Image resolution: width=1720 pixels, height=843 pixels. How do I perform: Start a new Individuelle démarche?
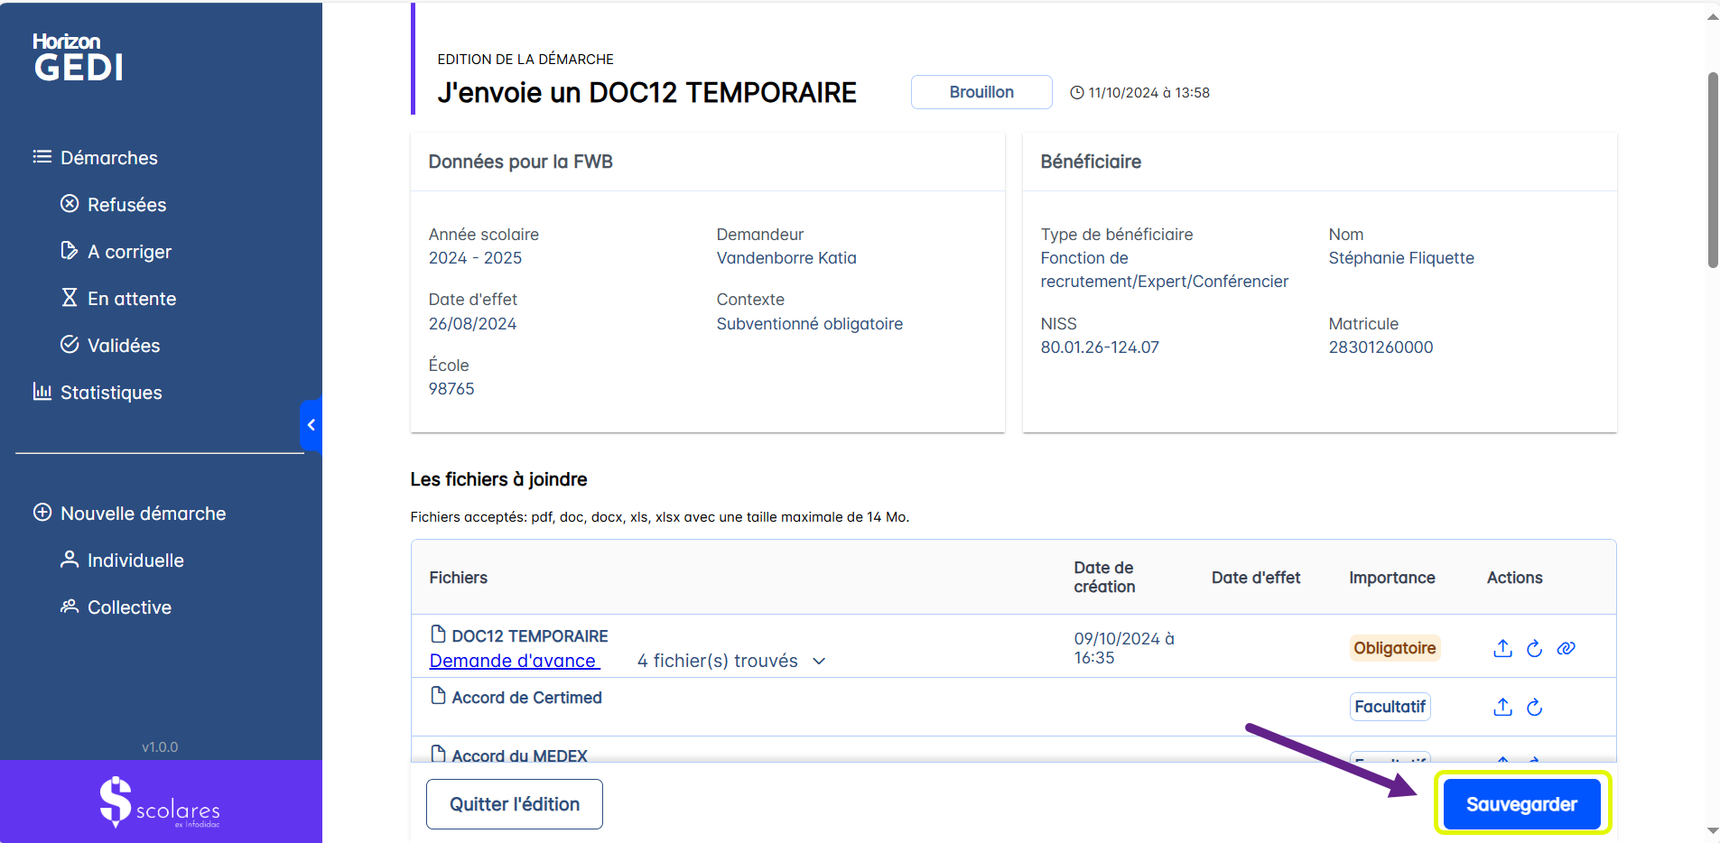tap(135, 560)
